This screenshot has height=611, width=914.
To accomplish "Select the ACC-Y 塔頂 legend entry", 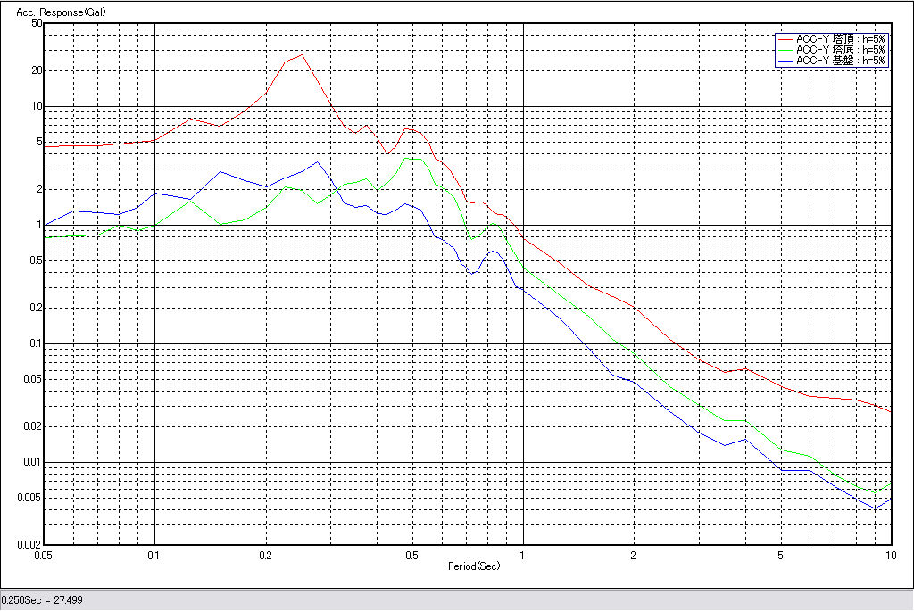I will 840,39.
